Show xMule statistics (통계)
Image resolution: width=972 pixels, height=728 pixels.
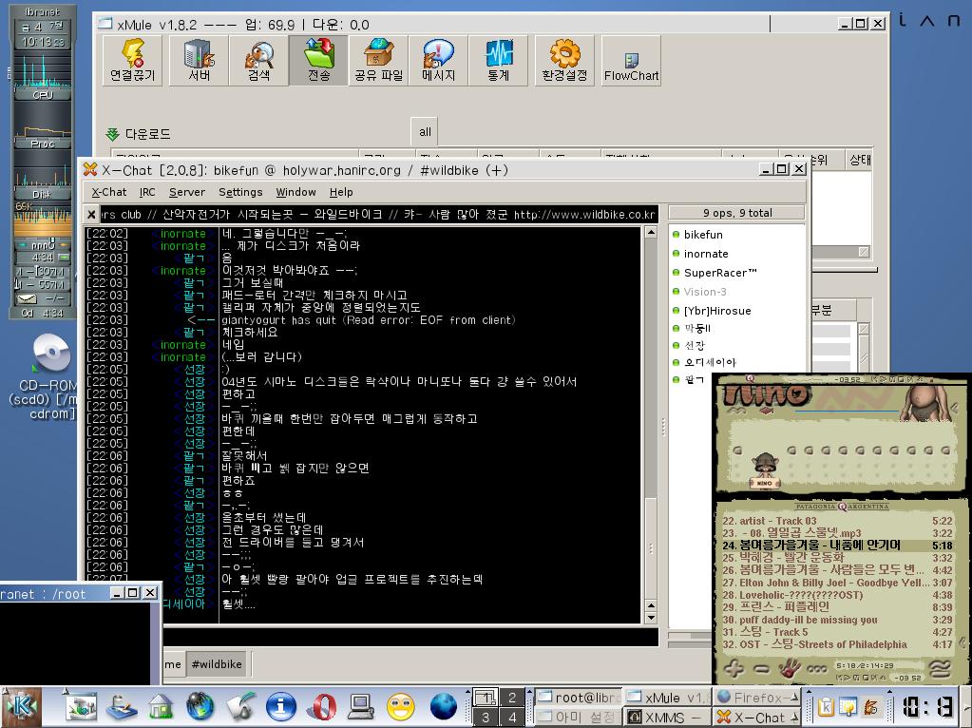pyautogui.click(x=499, y=60)
